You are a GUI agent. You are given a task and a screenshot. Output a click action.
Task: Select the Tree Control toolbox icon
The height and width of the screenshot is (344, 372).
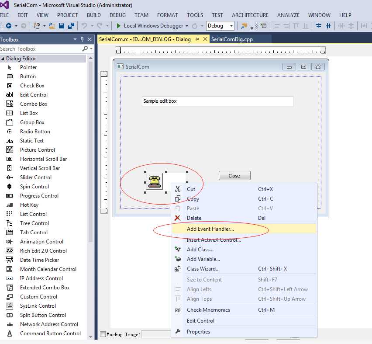pyautogui.click(x=10, y=223)
